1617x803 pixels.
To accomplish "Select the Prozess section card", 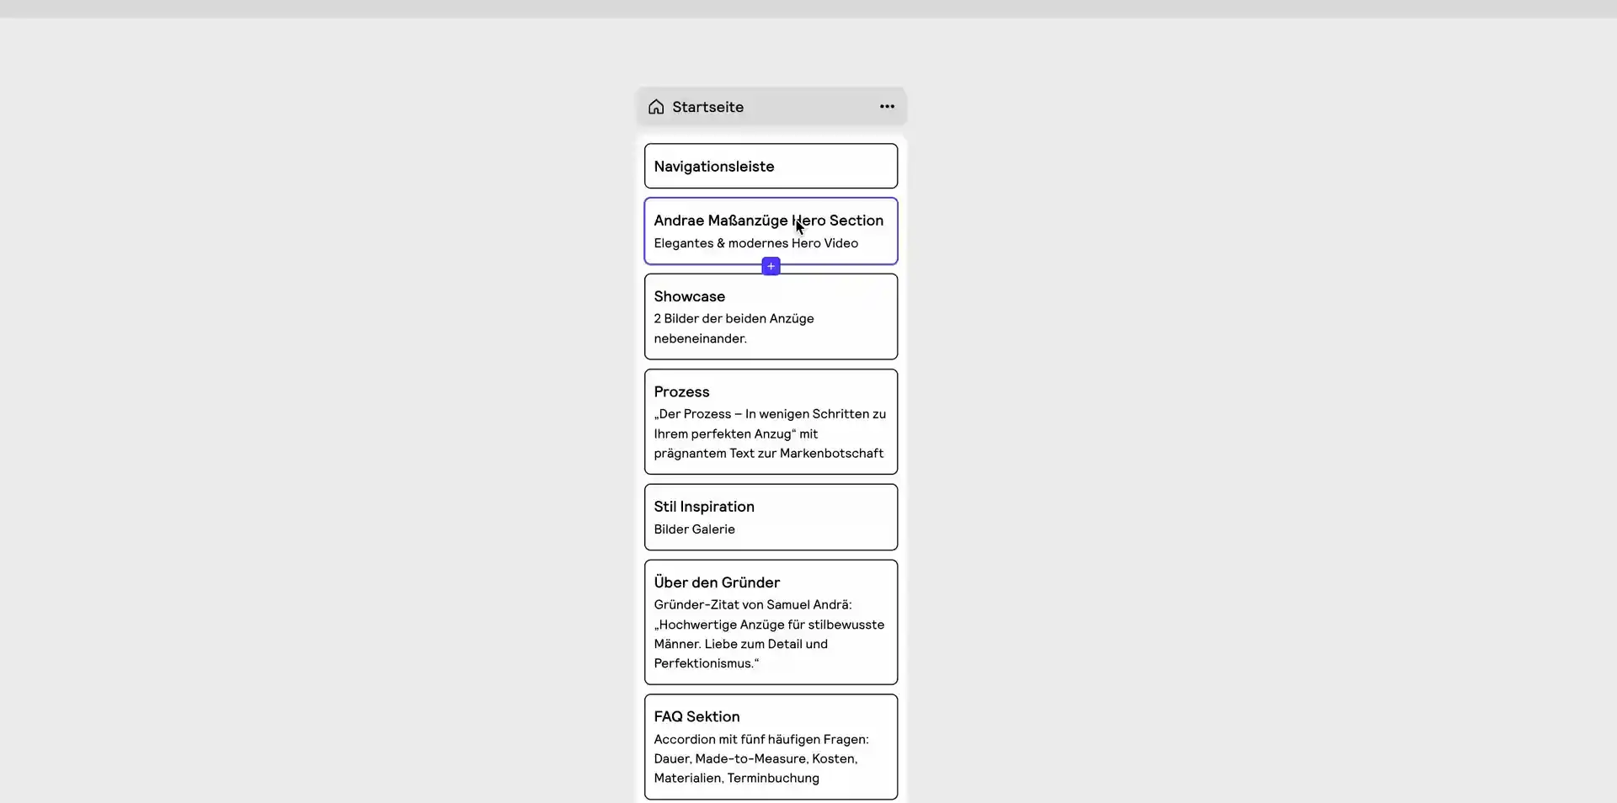I will pos(770,422).
